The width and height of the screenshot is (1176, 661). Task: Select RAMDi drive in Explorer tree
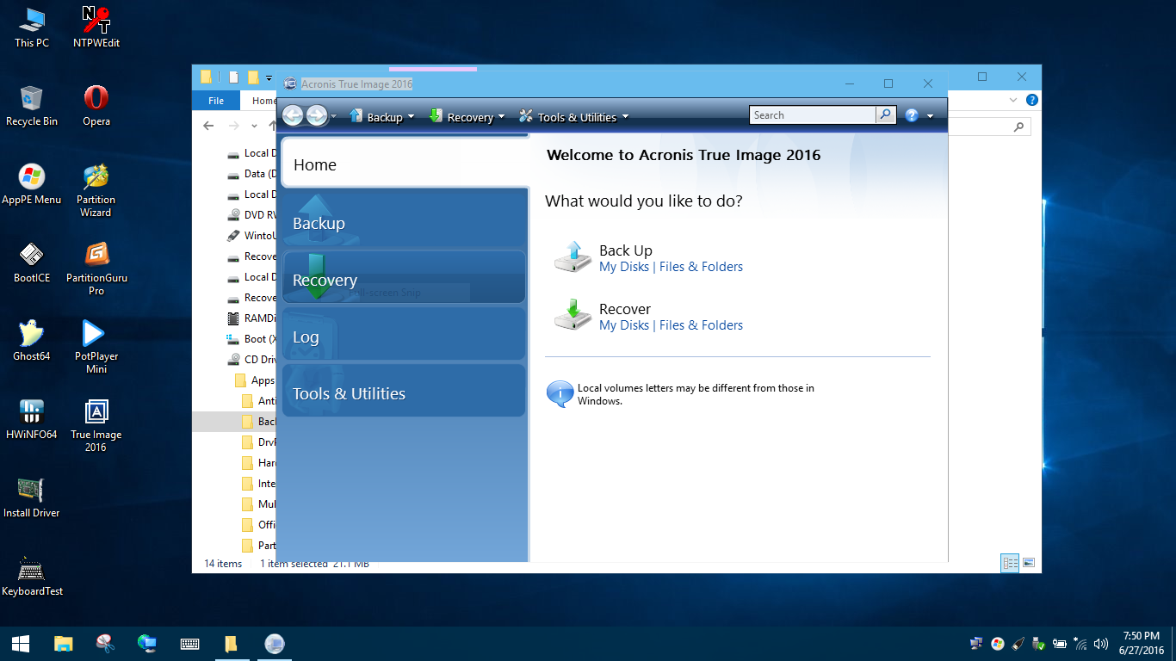(x=251, y=318)
